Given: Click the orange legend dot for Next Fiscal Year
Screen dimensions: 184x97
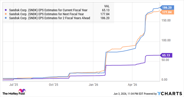Looking at the screenshot, I should [6, 14].
